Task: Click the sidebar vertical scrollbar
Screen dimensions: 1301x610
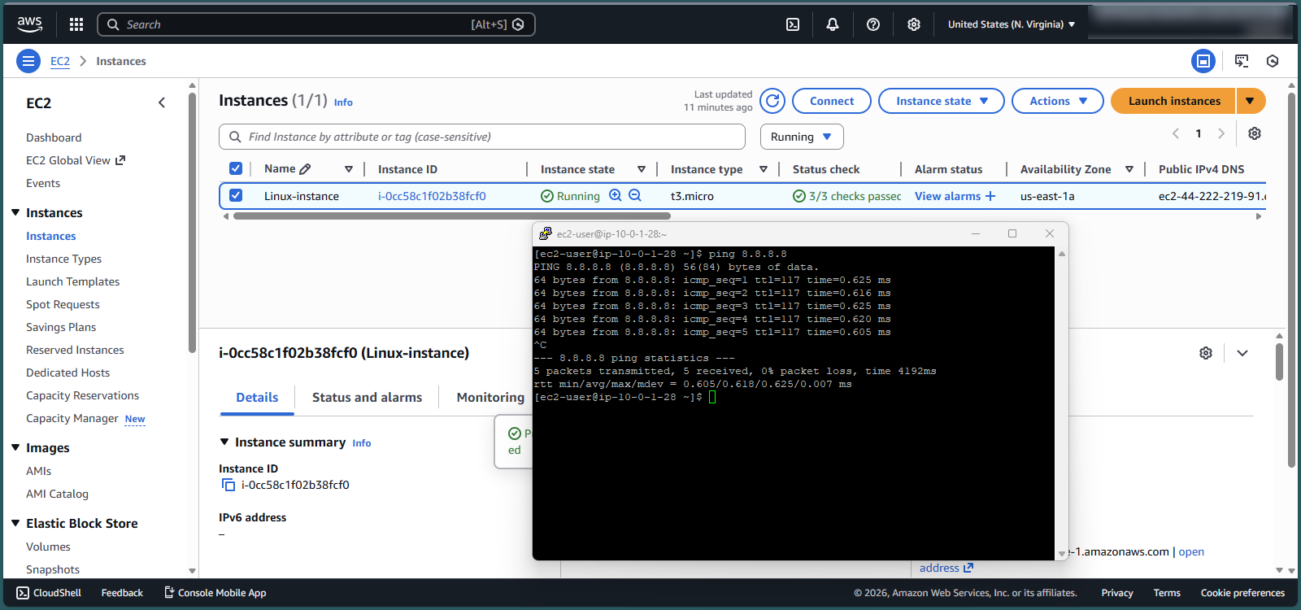Action: (x=192, y=222)
